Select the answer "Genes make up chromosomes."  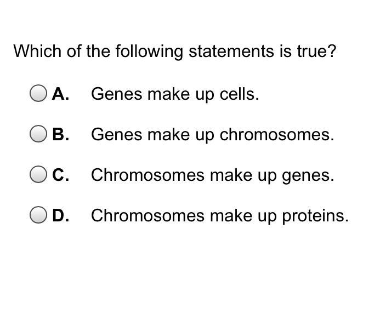[x=212, y=135]
